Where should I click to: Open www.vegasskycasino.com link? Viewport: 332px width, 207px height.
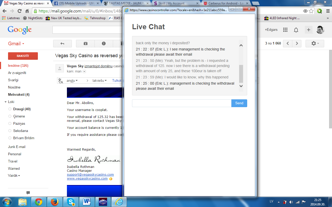click(87, 179)
